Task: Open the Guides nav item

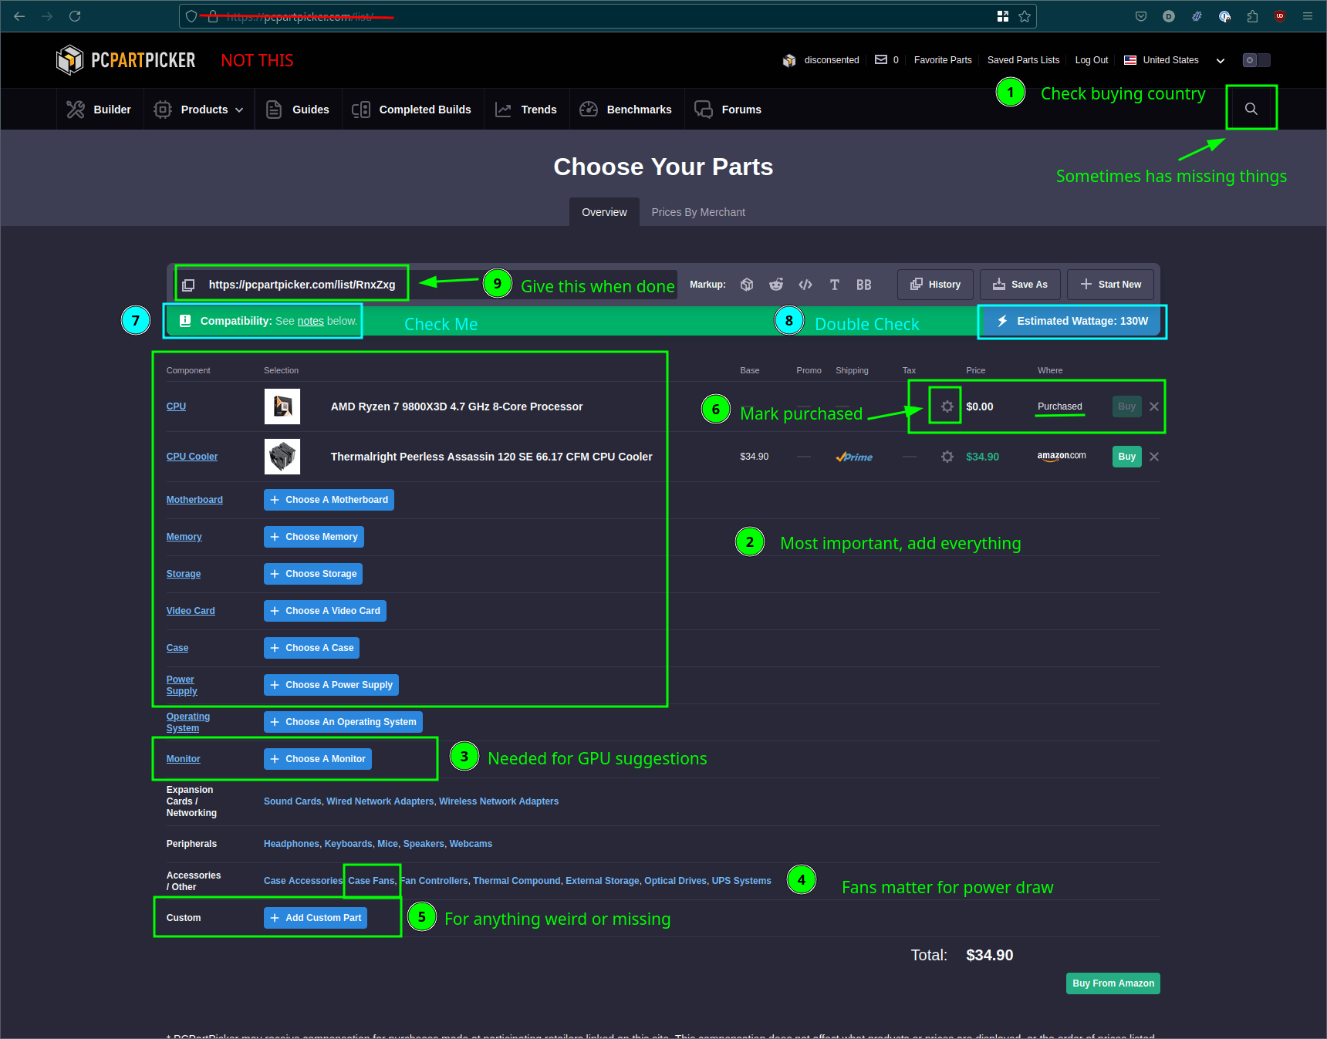Action: click(x=298, y=110)
